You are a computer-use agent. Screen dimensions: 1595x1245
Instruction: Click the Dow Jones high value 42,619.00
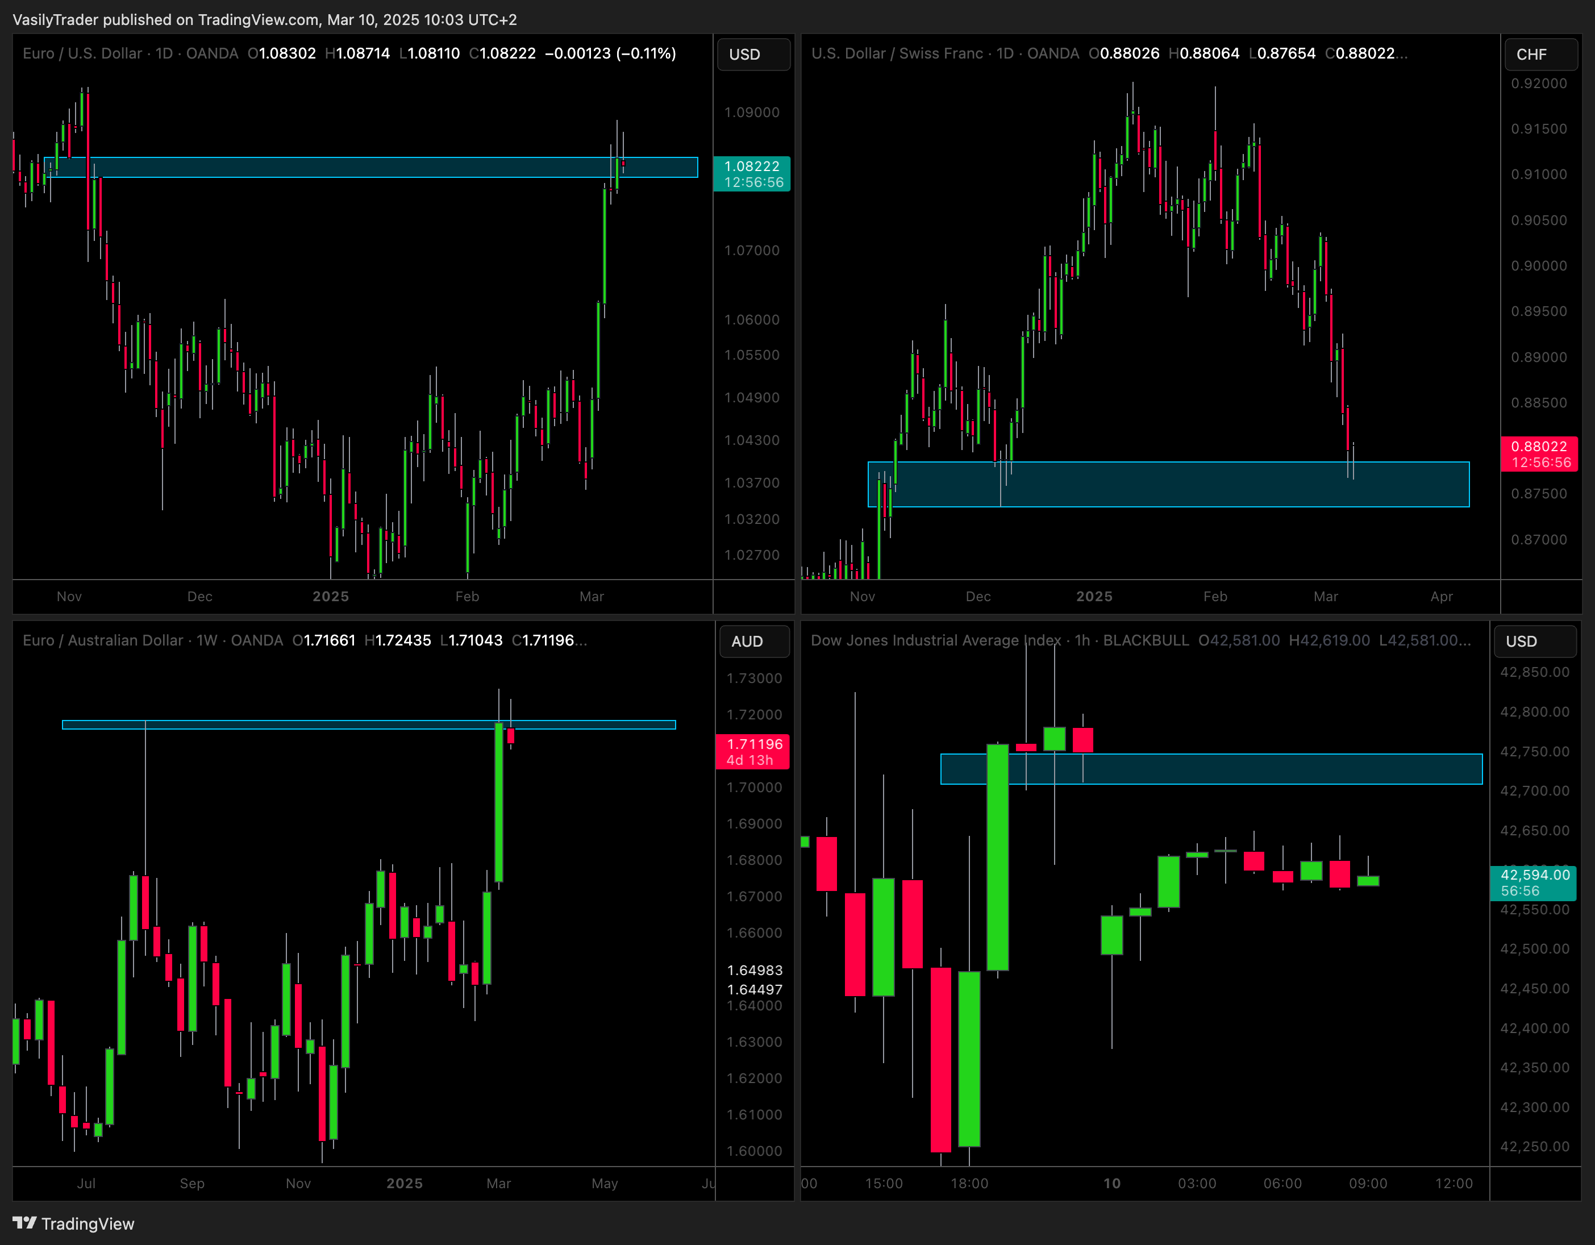(1335, 640)
